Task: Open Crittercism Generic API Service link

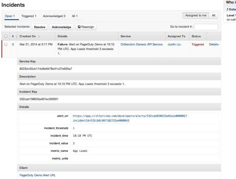Action: [x=141, y=45]
